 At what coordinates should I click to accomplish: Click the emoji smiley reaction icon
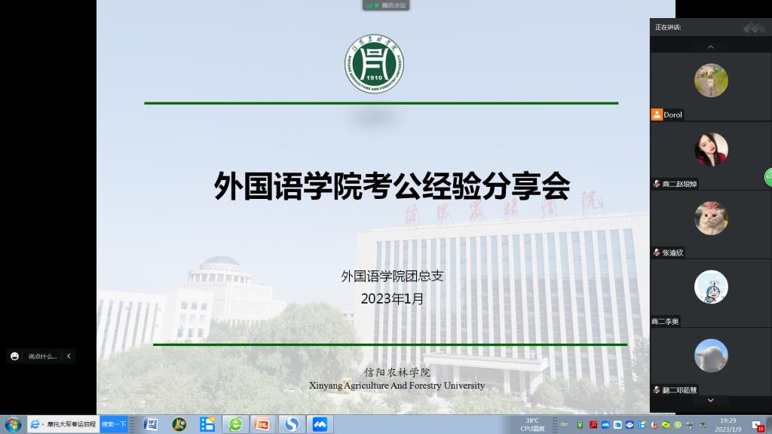point(14,356)
